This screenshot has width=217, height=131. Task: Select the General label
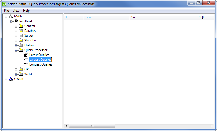30,26
